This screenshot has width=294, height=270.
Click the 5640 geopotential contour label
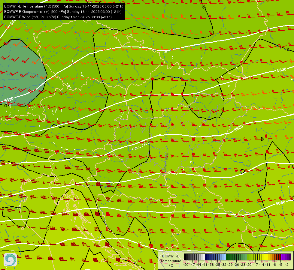tap(173, 172)
